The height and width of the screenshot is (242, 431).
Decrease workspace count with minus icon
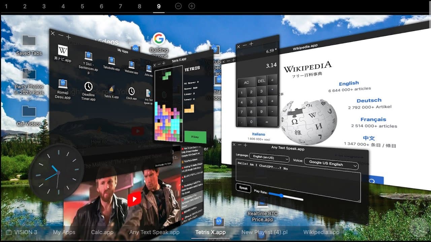(178, 6)
